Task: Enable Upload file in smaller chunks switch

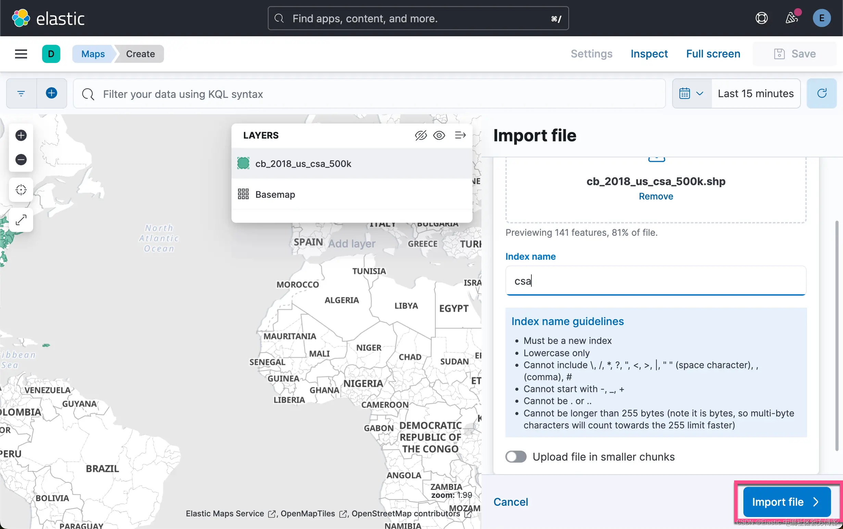Action: tap(516, 456)
